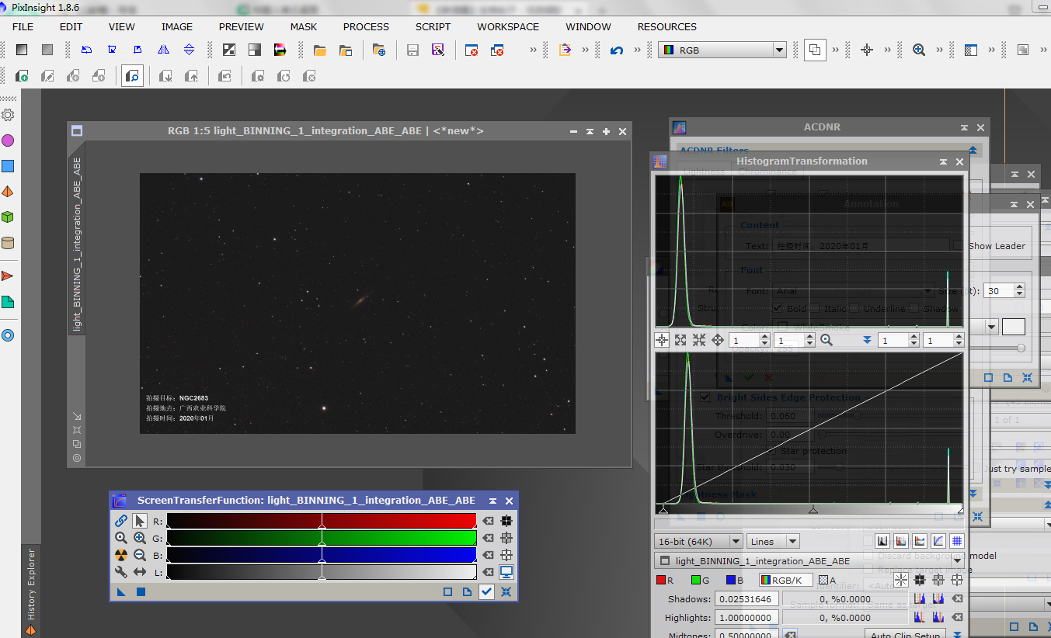The height and width of the screenshot is (638, 1051).
Task: Click the green cube sidebar icon
Action: coord(8,217)
